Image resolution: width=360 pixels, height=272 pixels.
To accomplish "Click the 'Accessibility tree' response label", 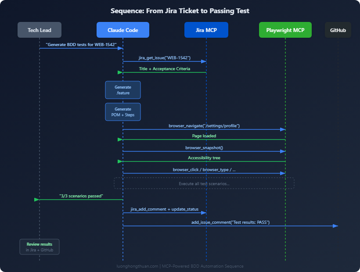I will pyautogui.click(x=204, y=158).
